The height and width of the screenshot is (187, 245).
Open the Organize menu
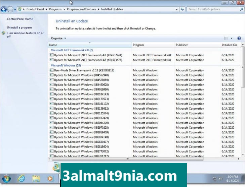(x=58, y=38)
